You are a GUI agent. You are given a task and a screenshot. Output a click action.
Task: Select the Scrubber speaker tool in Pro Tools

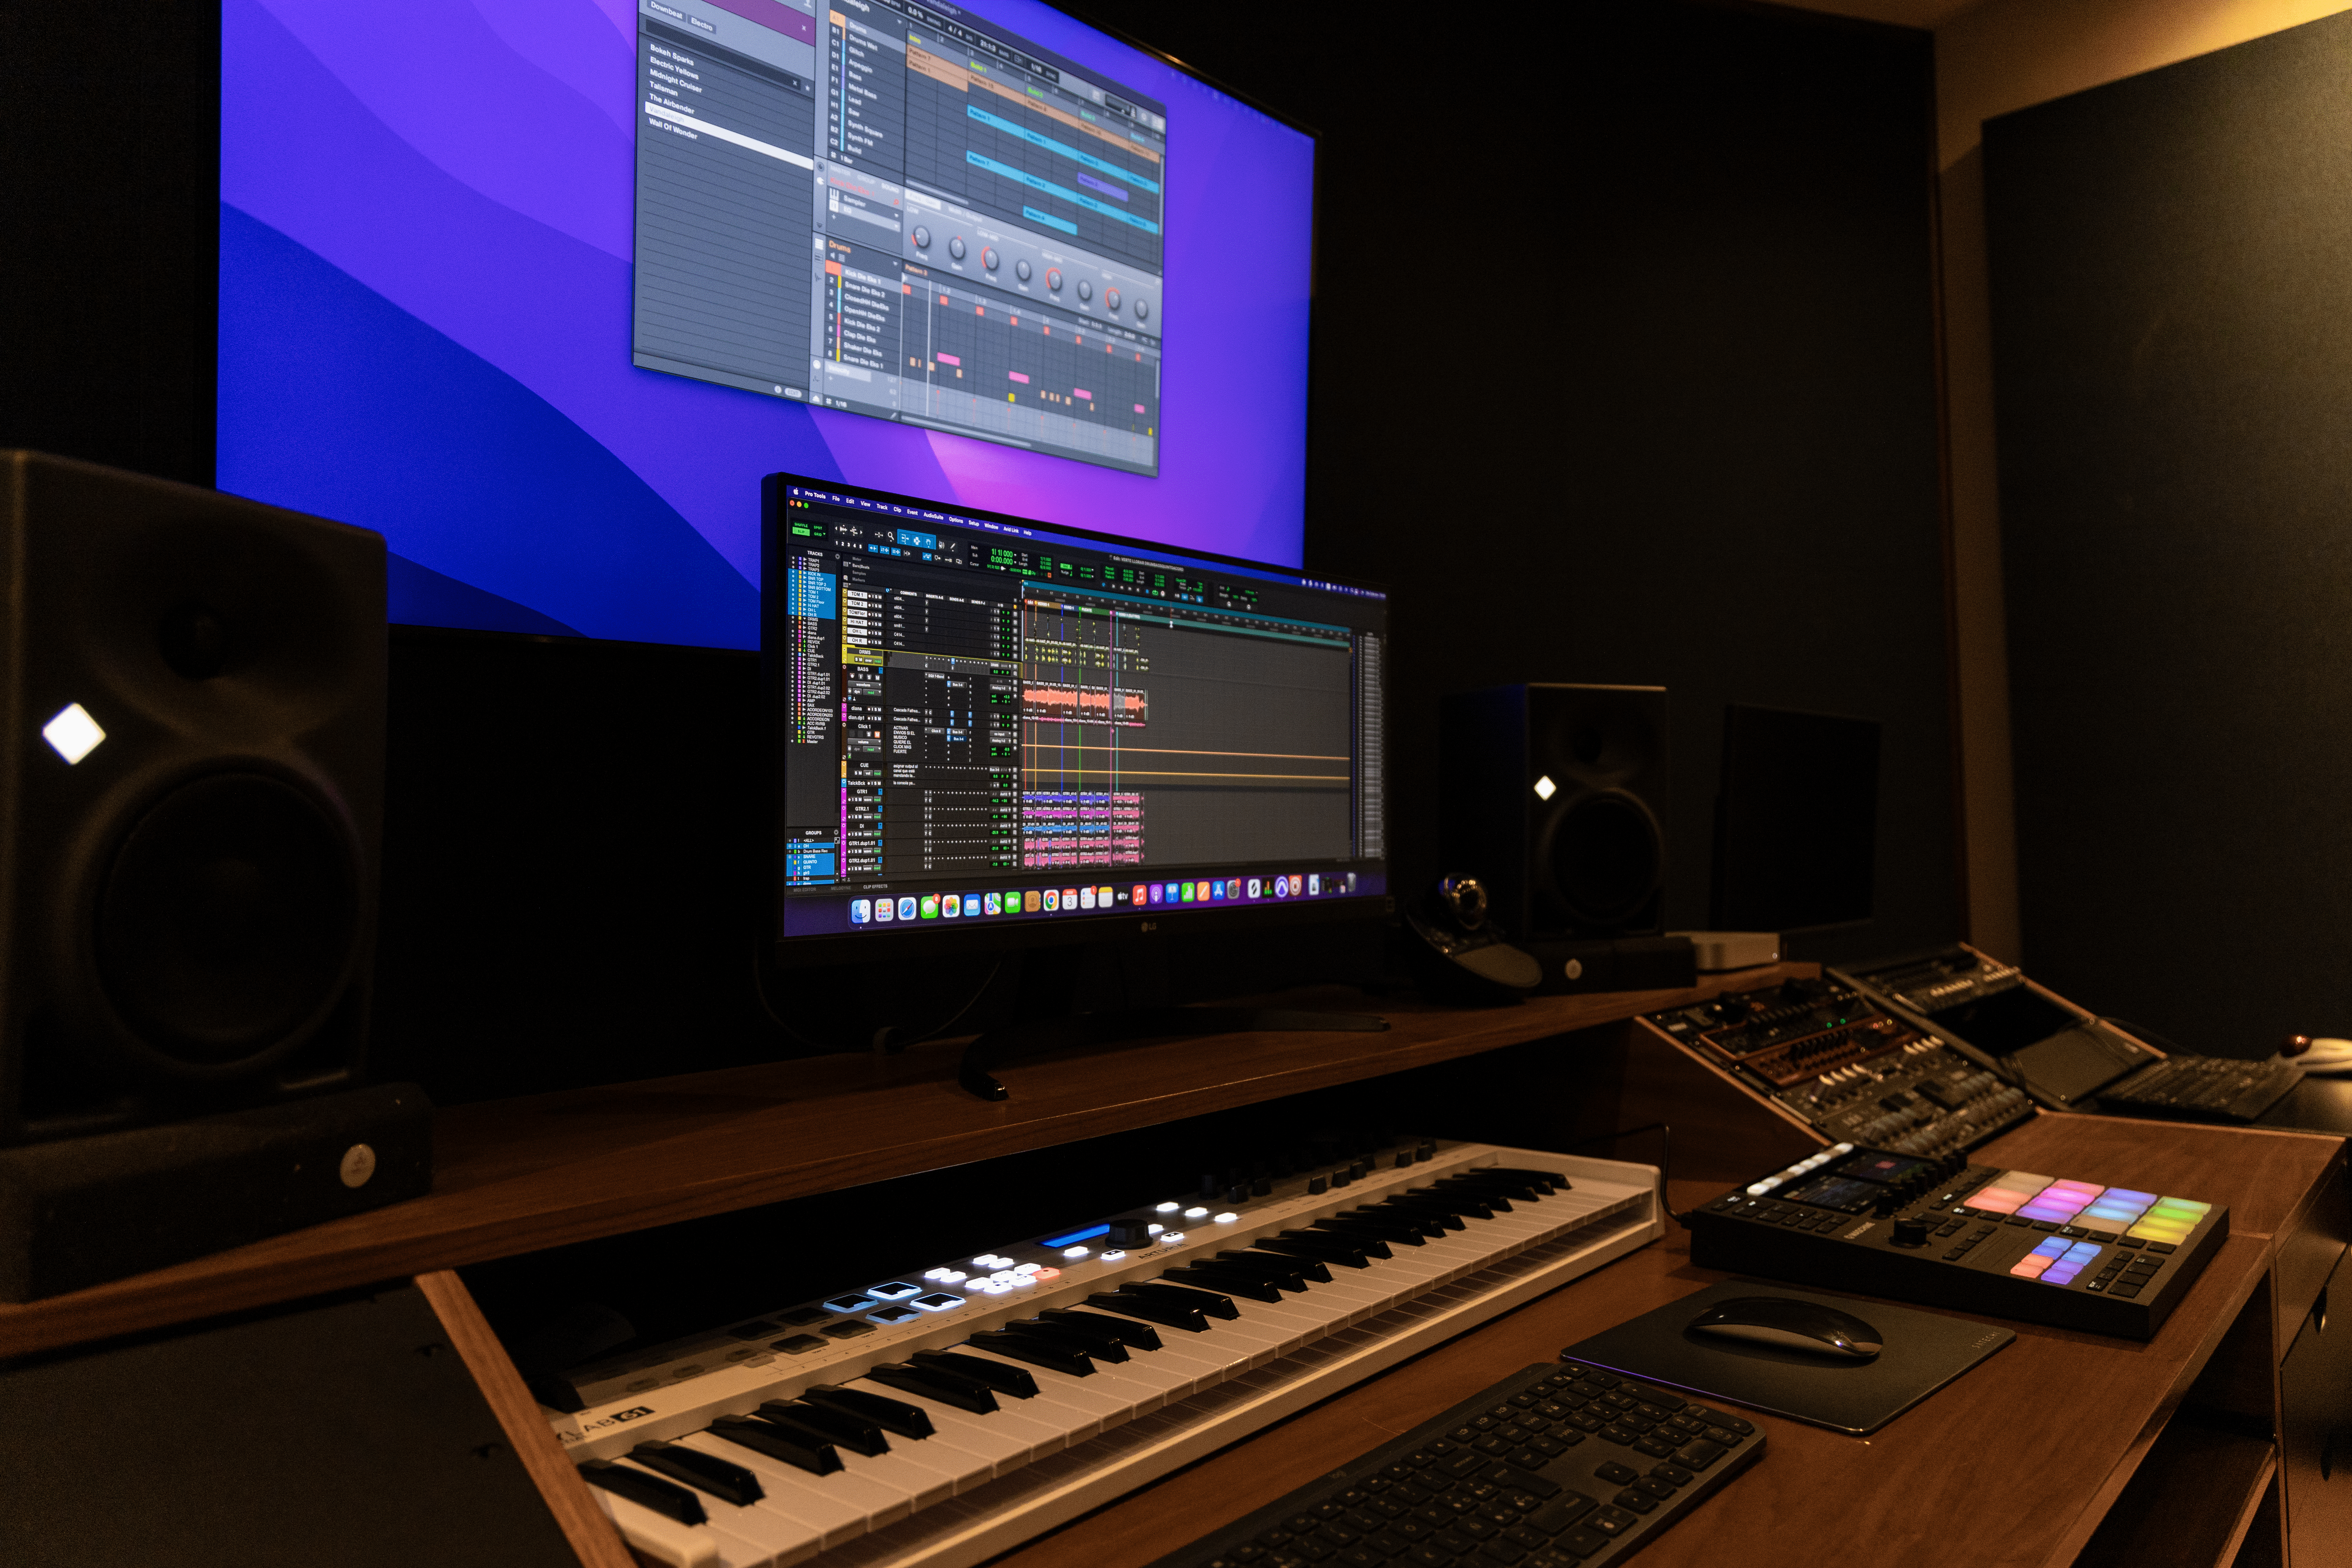click(942, 545)
